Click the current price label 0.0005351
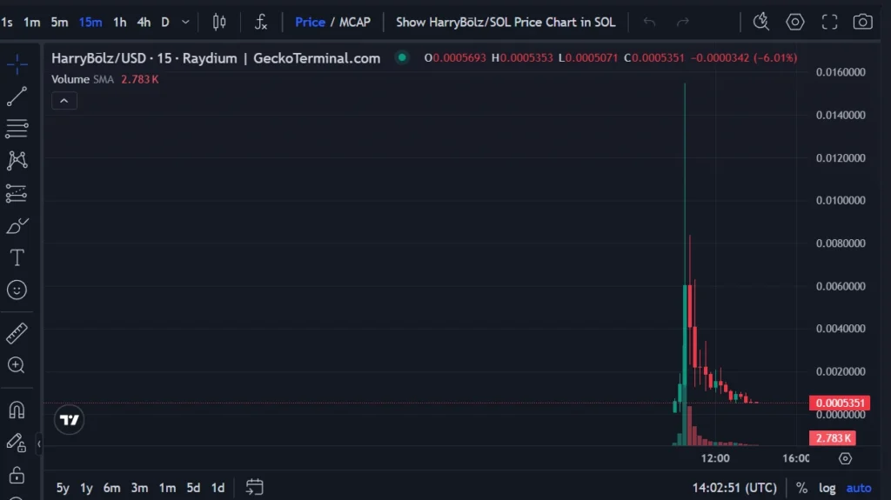Image resolution: width=891 pixels, height=500 pixels. pos(840,403)
